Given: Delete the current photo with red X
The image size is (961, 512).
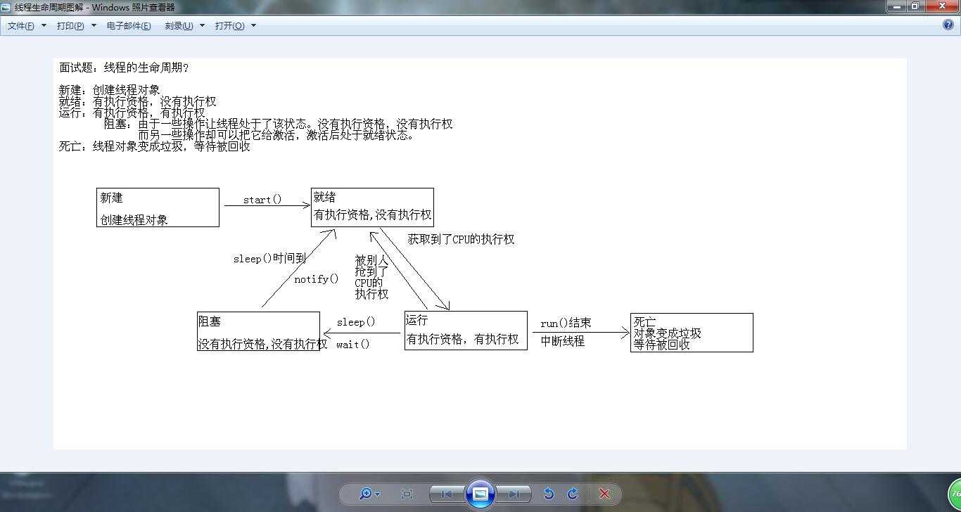Looking at the screenshot, I should click(x=604, y=494).
